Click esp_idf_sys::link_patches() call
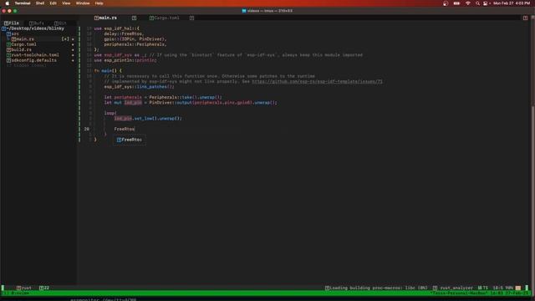 (139, 87)
